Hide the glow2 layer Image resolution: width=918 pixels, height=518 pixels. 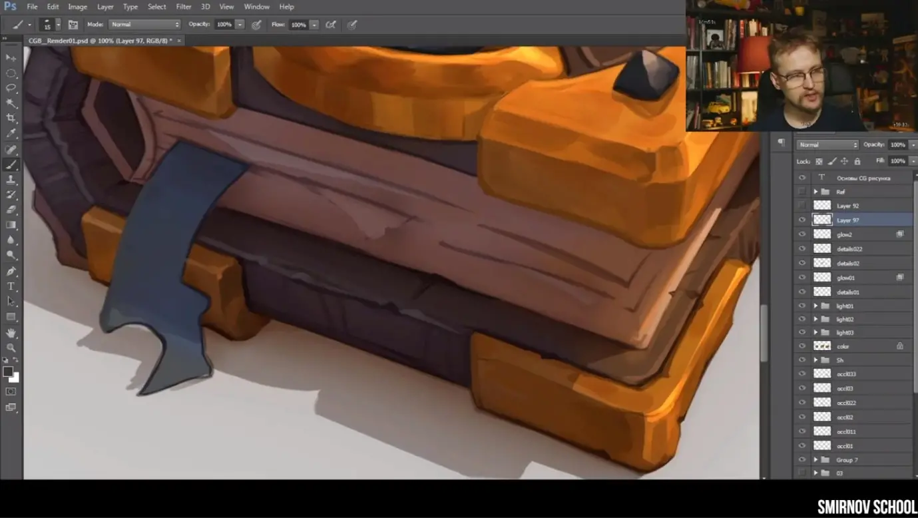tap(802, 234)
